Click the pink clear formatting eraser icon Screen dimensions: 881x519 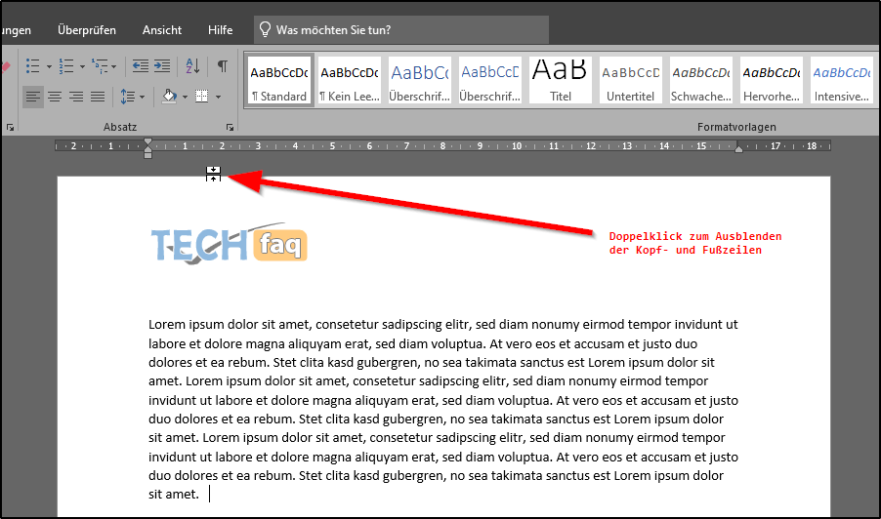[5, 66]
